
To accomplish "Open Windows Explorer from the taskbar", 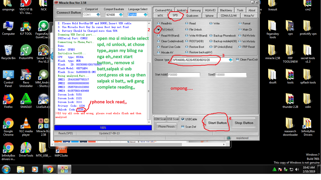I will click(x=21, y=170).
